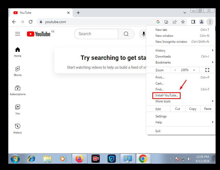
Task: Open Downloads from the menu
Action: pyautogui.click(x=181, y=56)
